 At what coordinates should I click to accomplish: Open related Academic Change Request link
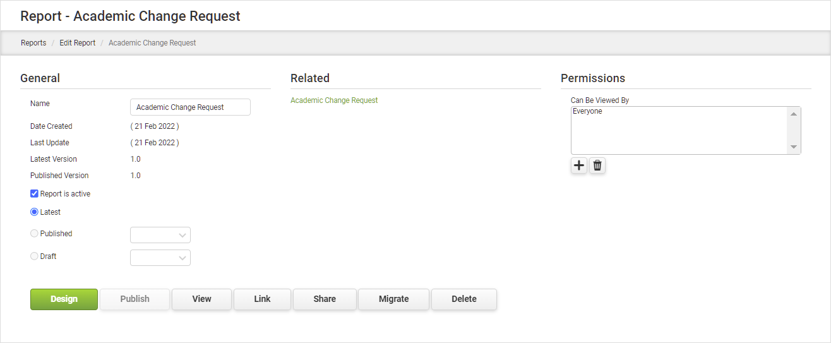click(334, 100)
